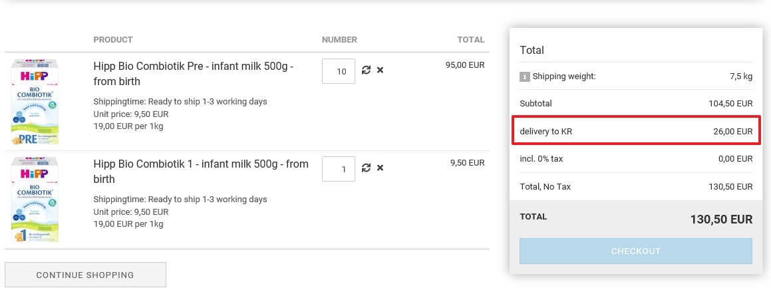Refresh quantity for Hipp Combiotik 1
The image size is (771, 292).
366,168
